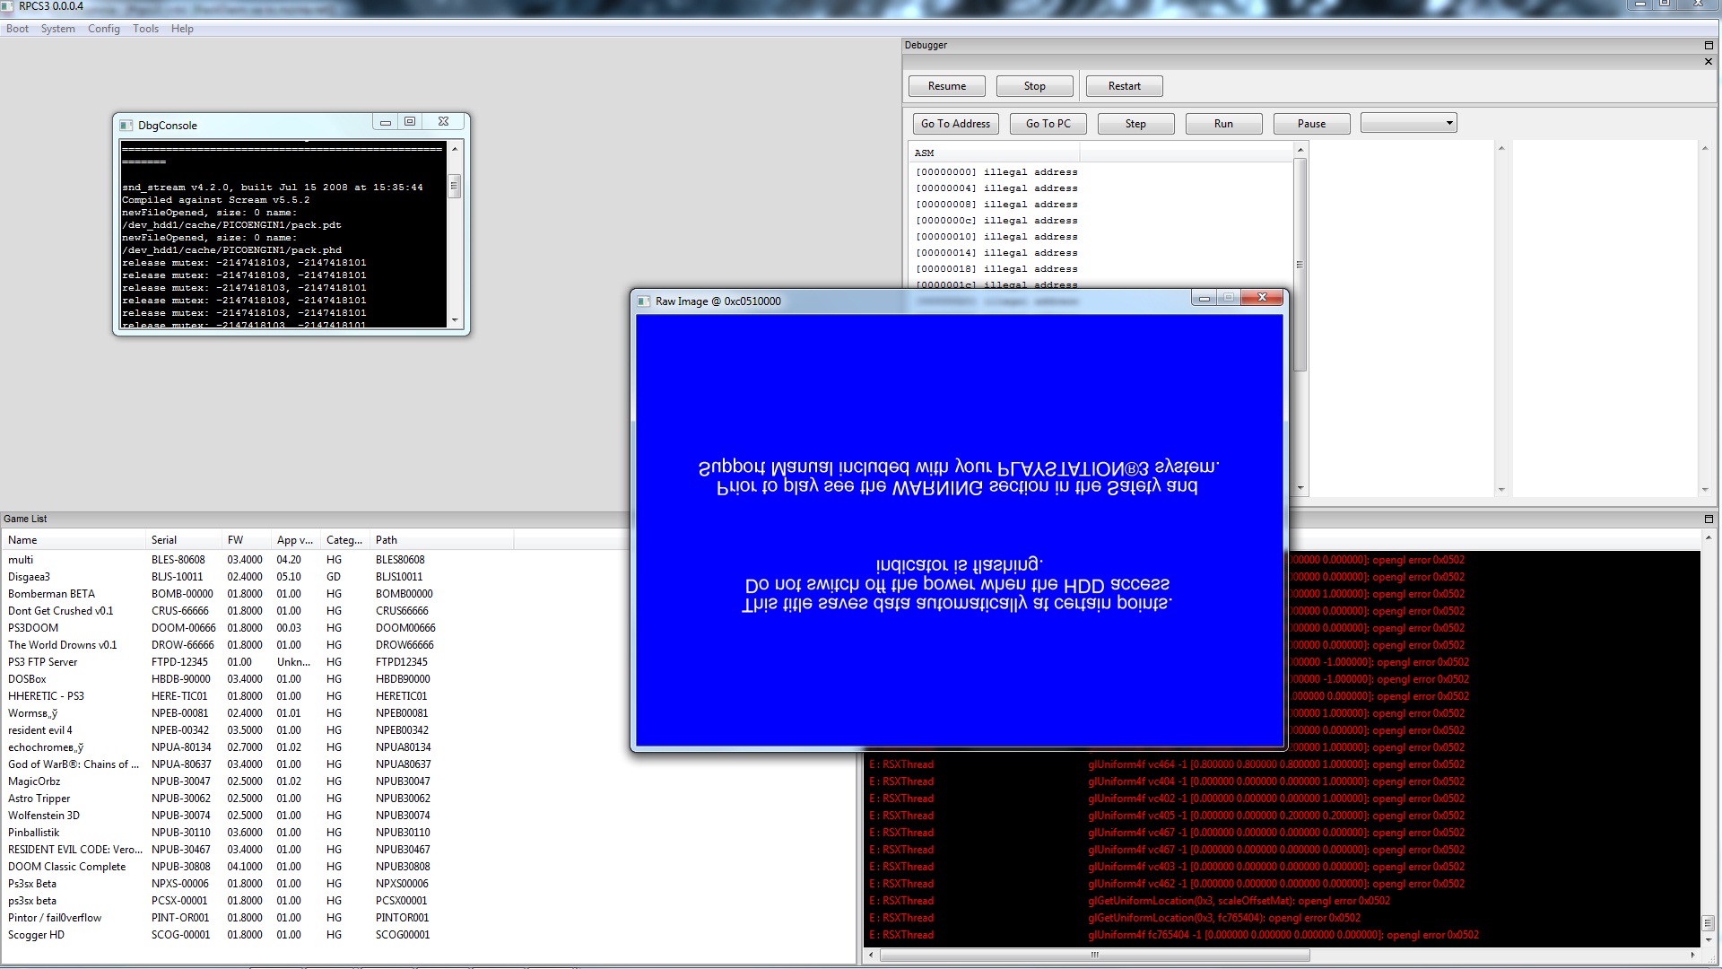The width and height of the screenshot is (1722, 969).
Task: Open the Config menu
Action: click(103, 29)
